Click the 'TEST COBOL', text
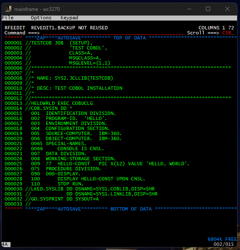The width and height of the screenshot is (240, 250). tap(88, 48)
